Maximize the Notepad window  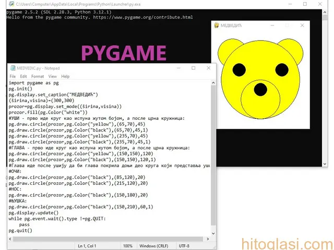tap(193, 68)
